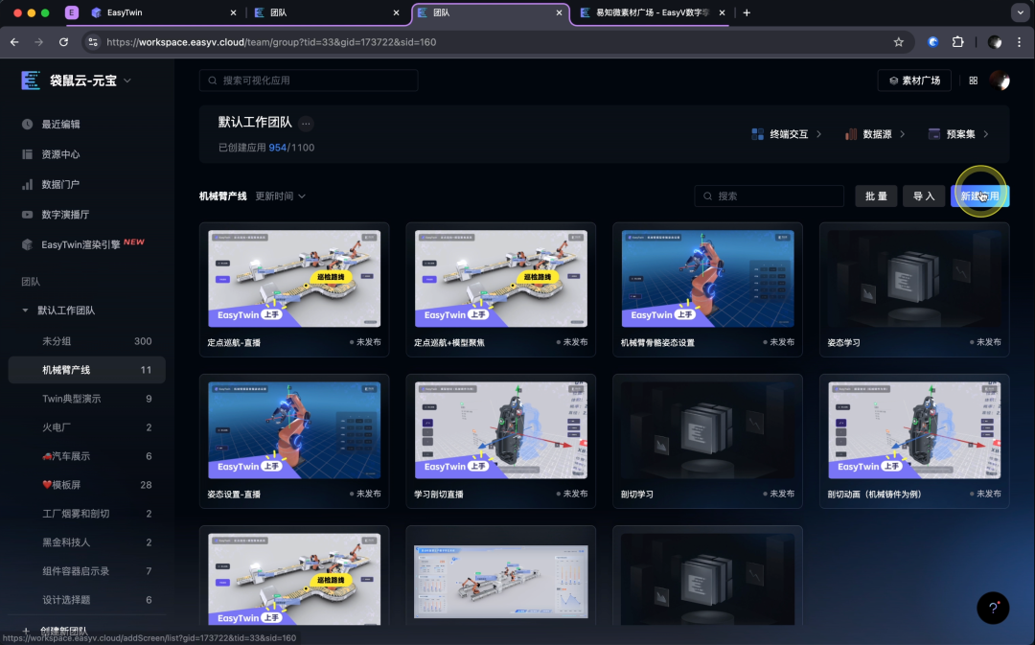Open the browser extensions puzzle icon
Screen dimensions: 1035x645
pyautogui.click(x=957, y=42)
